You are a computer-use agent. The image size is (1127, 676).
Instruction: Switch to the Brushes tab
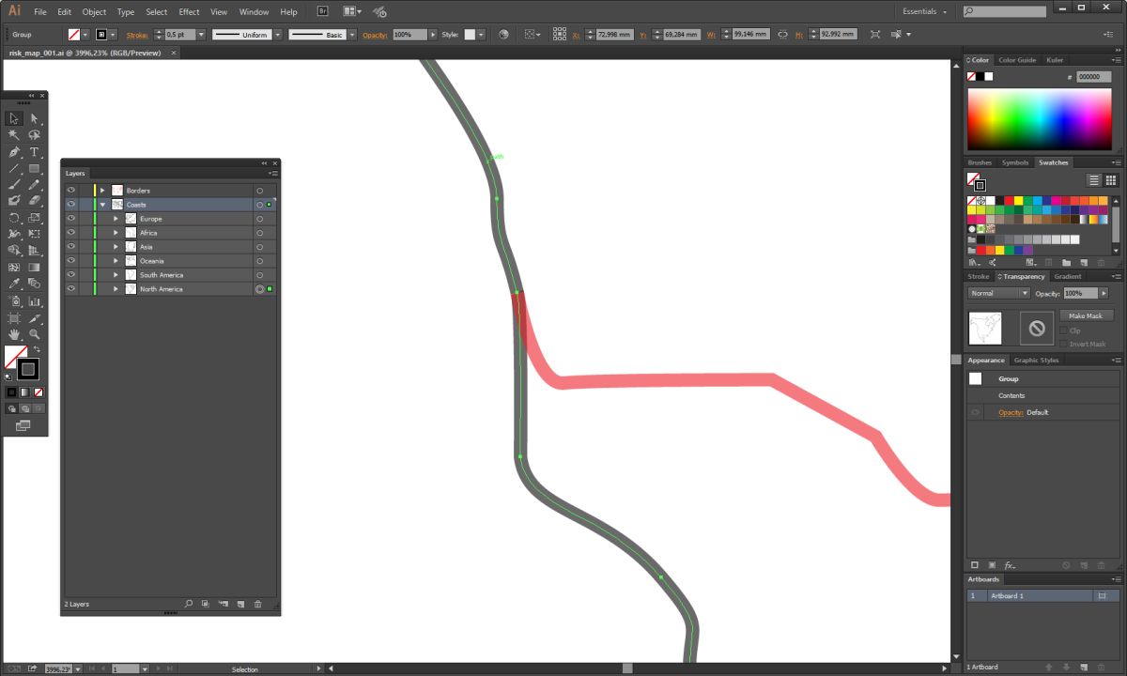pyautogui.click(x=980, y=162)
